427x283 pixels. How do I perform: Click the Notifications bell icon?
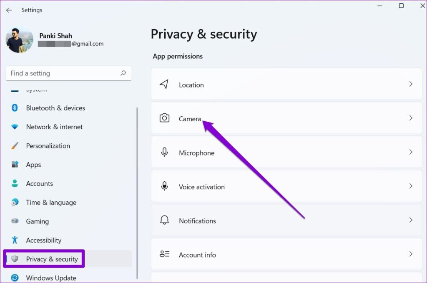coord(164,220)
